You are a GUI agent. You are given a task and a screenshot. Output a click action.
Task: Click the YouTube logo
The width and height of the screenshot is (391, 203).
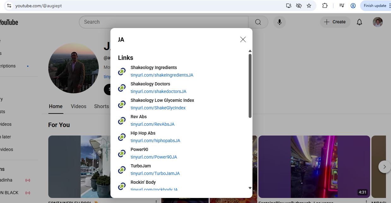[9, 22]
